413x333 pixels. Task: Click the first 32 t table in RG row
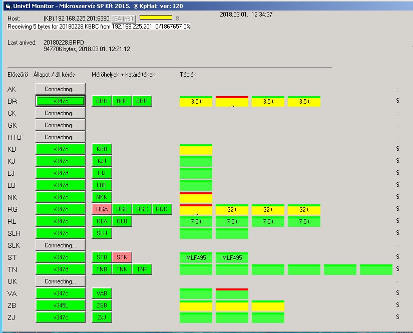click(232, 210)
